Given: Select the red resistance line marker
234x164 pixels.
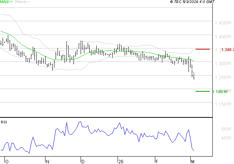Looking at the screenshot, I should (x=203, y=49).
